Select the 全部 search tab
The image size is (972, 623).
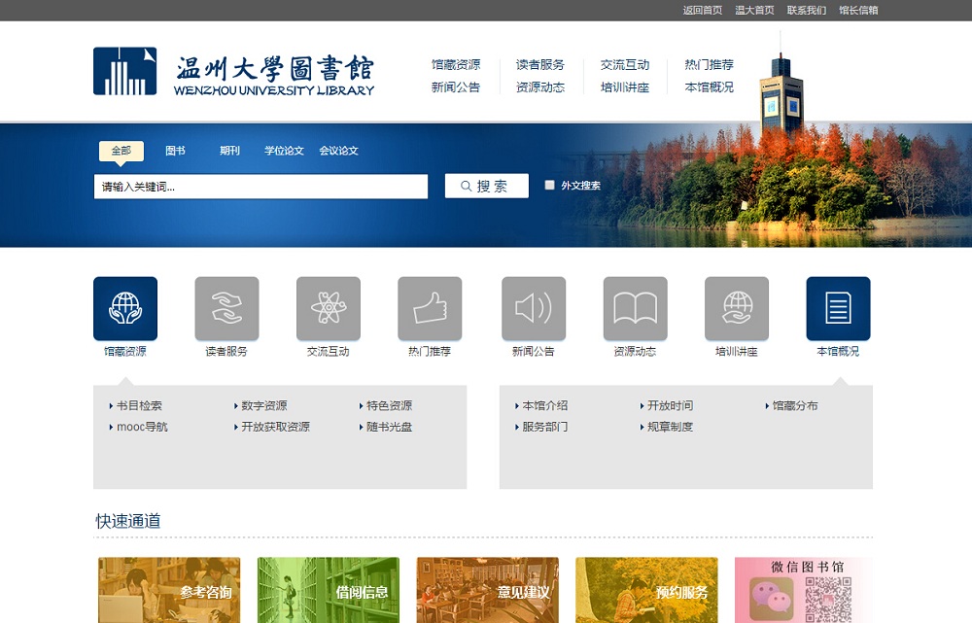[x=121, y=151]
